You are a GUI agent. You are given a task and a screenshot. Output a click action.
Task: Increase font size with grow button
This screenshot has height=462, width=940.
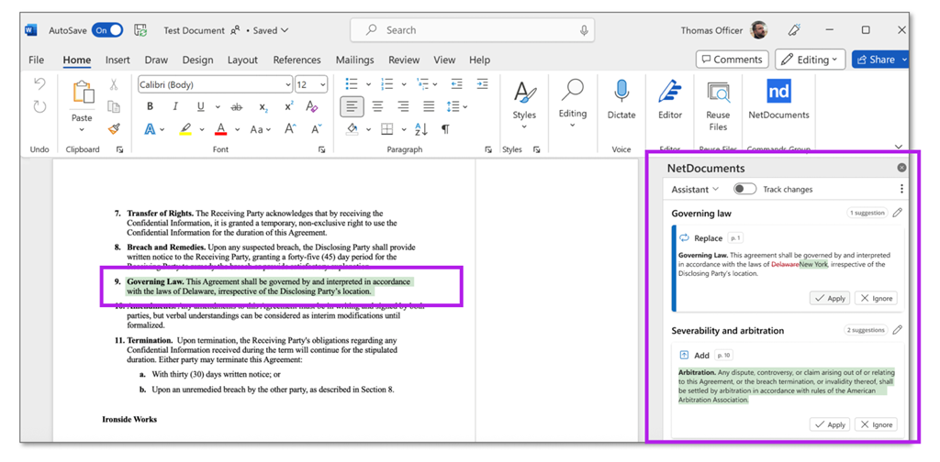click(290, 128)
